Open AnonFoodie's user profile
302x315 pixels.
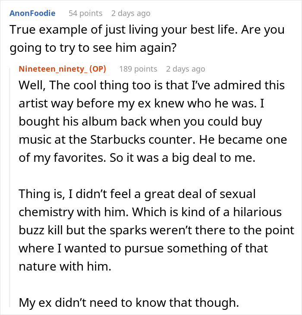click(32, 13)
